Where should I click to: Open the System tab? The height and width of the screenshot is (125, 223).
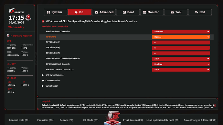[56, 12]
